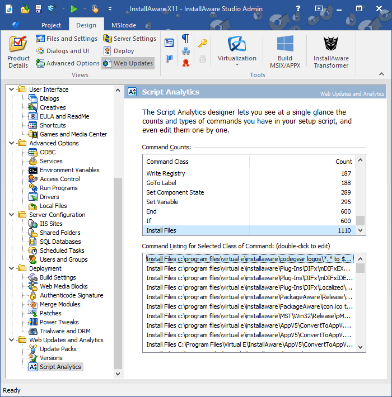Click the Run project green play icon
392x397 pixels.
click(73, 9)
